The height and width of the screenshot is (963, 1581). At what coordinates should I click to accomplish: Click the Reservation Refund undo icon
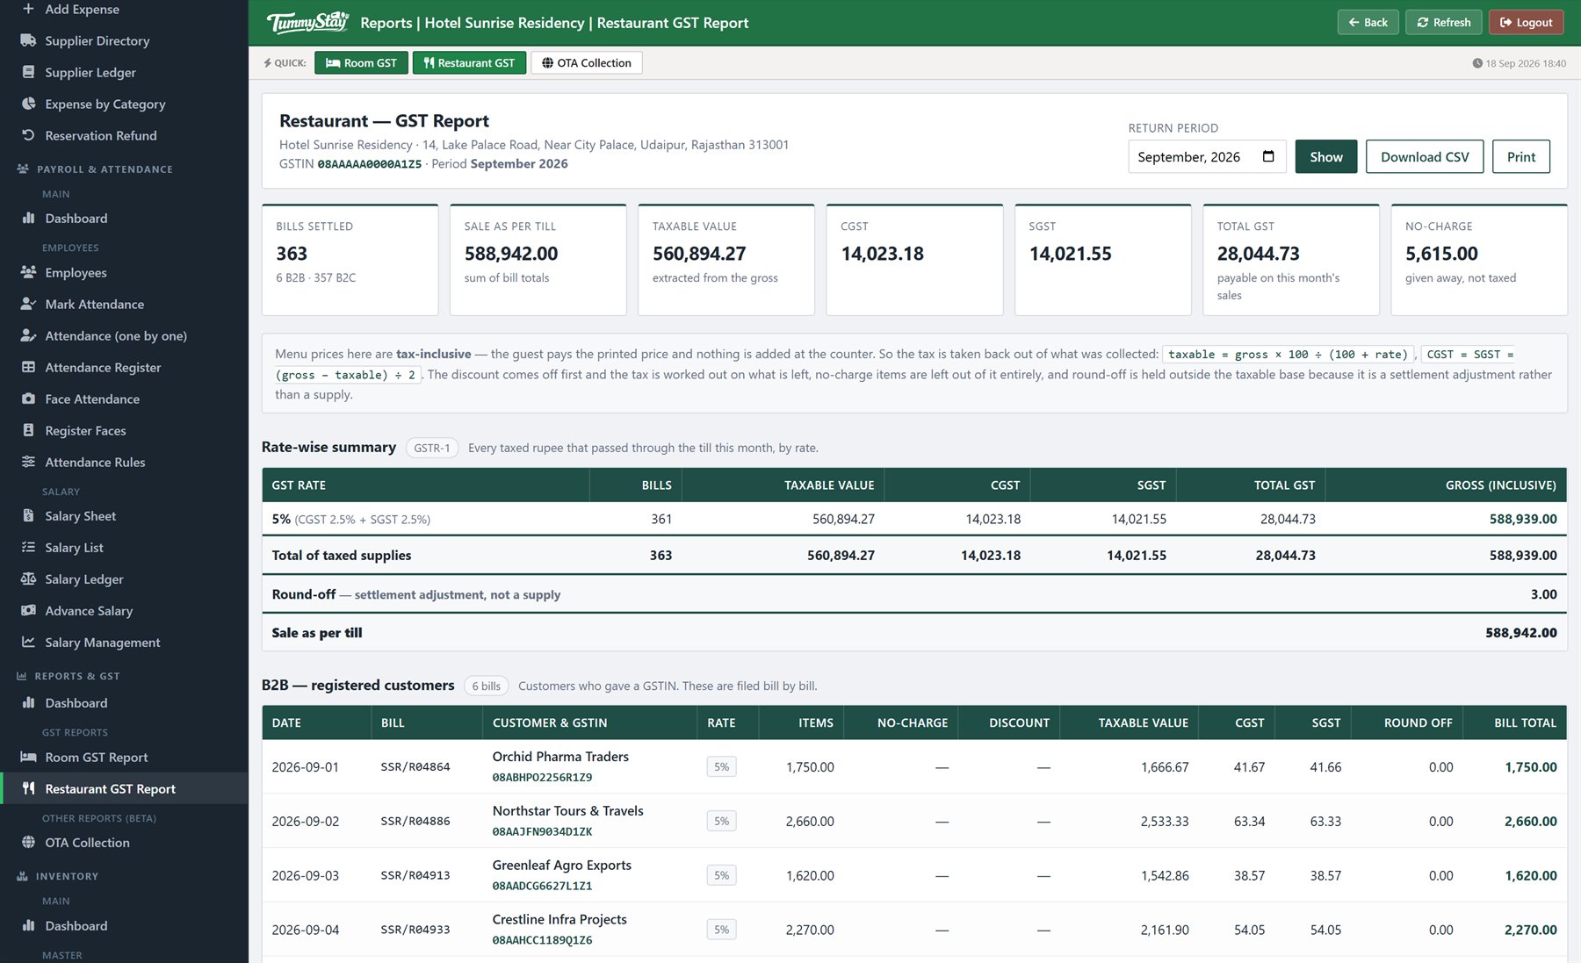(28, 135)
